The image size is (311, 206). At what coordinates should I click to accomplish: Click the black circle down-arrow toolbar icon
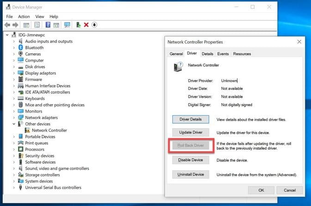tap(94, 25)
